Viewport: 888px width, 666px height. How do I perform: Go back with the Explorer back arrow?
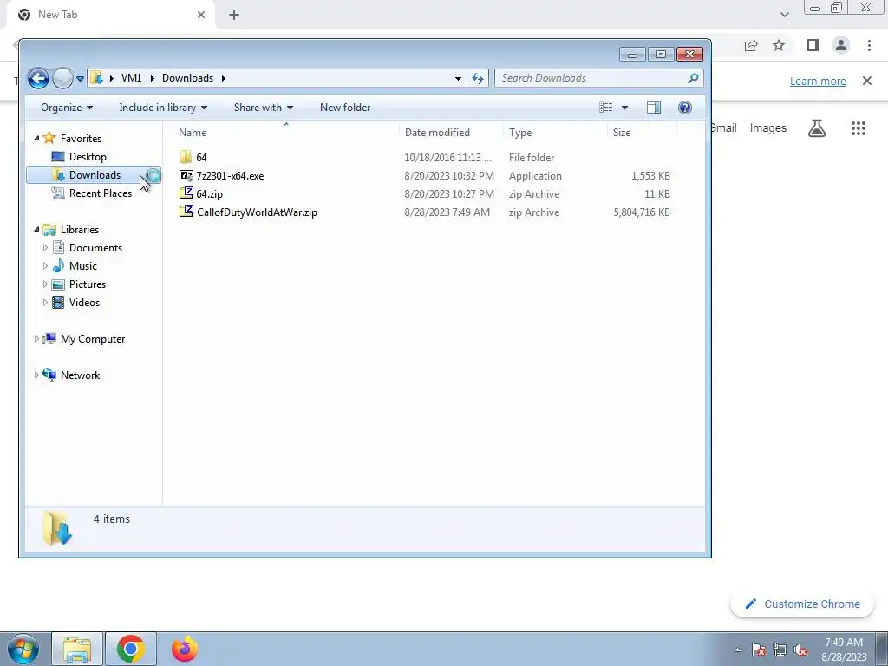(38, 78)
